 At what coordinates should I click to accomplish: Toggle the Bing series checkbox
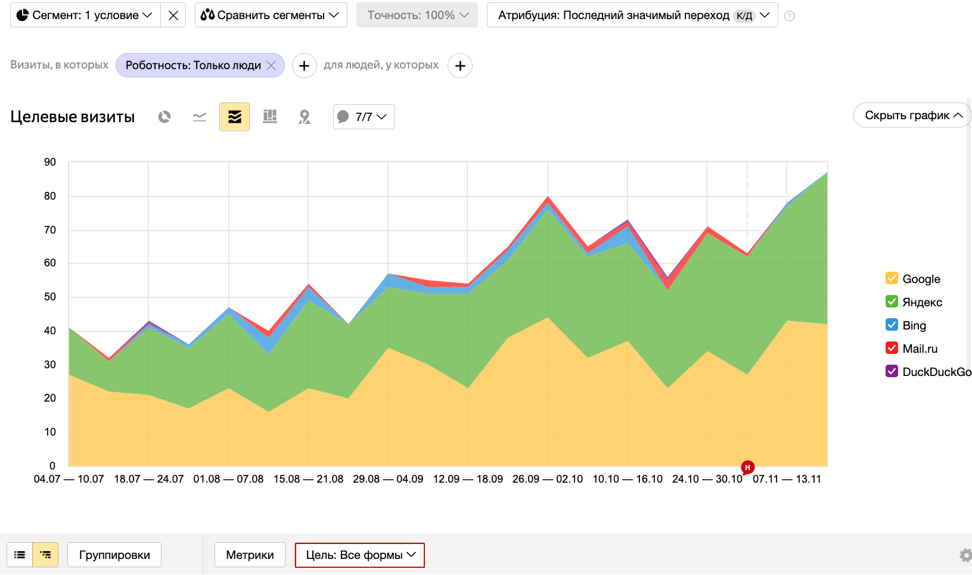tap(892, 325)
